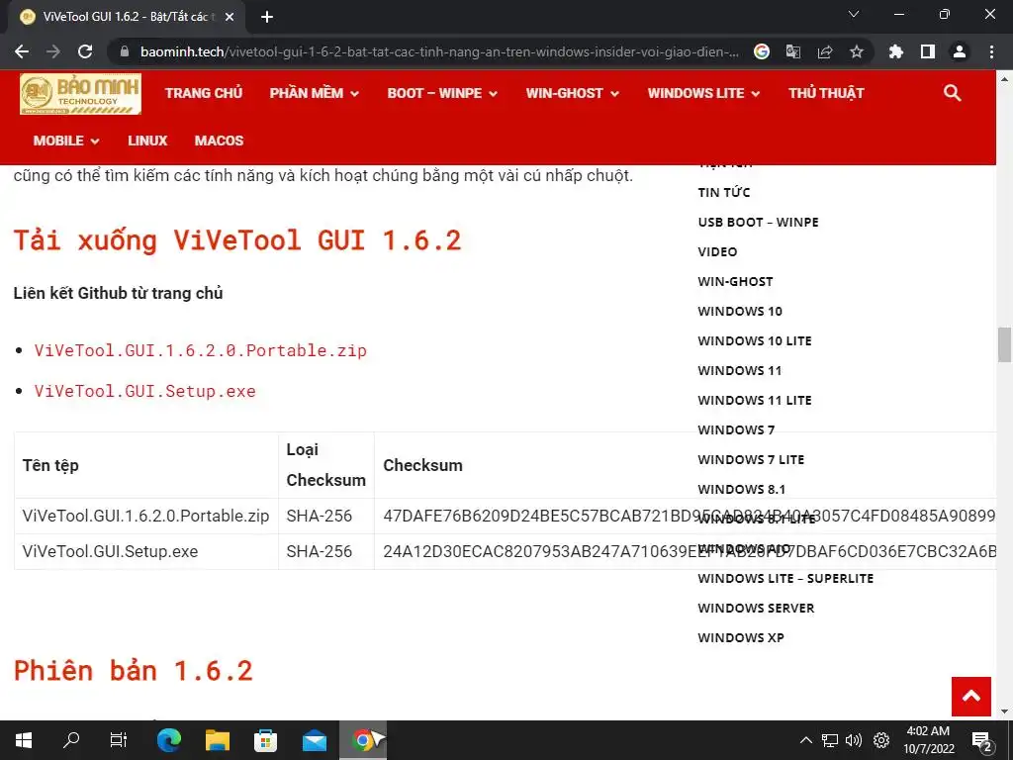Open WINDOWS 10 category link

[x=740, y=311]
